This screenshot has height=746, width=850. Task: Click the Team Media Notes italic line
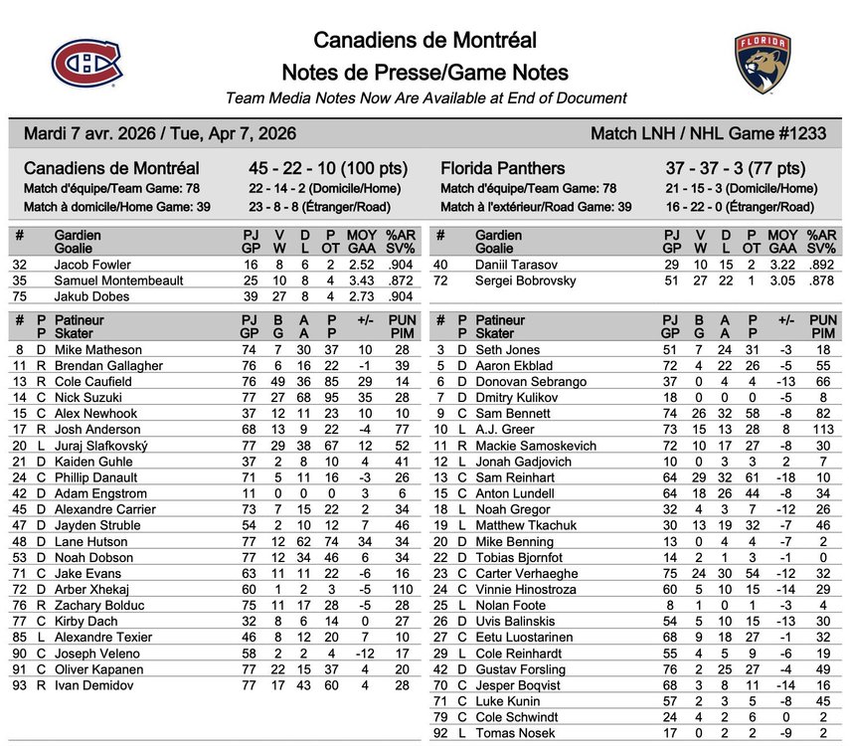pyautogui.click(x=425, y=98)
